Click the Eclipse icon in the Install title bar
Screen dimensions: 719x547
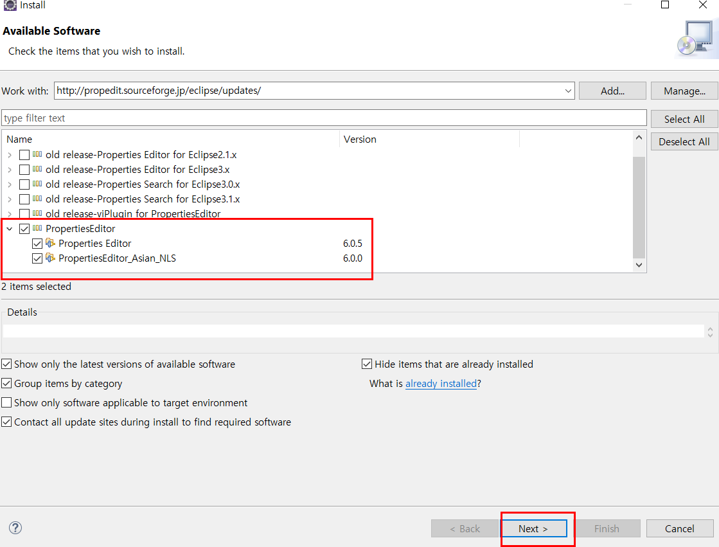click(10, 5)
